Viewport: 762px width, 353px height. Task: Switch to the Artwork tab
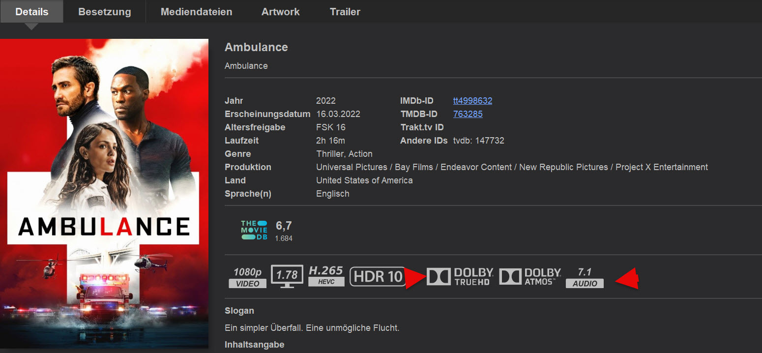pyautogui.click(x=281, y=12)
